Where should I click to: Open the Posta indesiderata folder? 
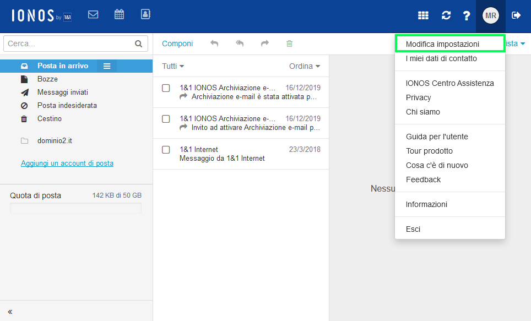tap(76, 105)
